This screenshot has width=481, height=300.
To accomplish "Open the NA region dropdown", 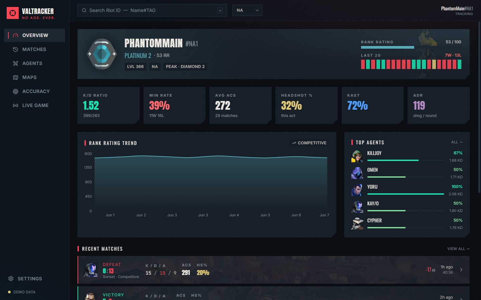I will [x=247, y=10].
